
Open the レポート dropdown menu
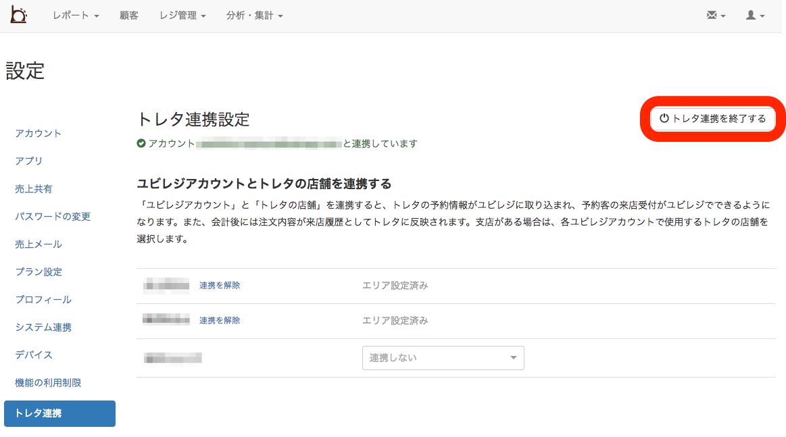coord(76,16)
